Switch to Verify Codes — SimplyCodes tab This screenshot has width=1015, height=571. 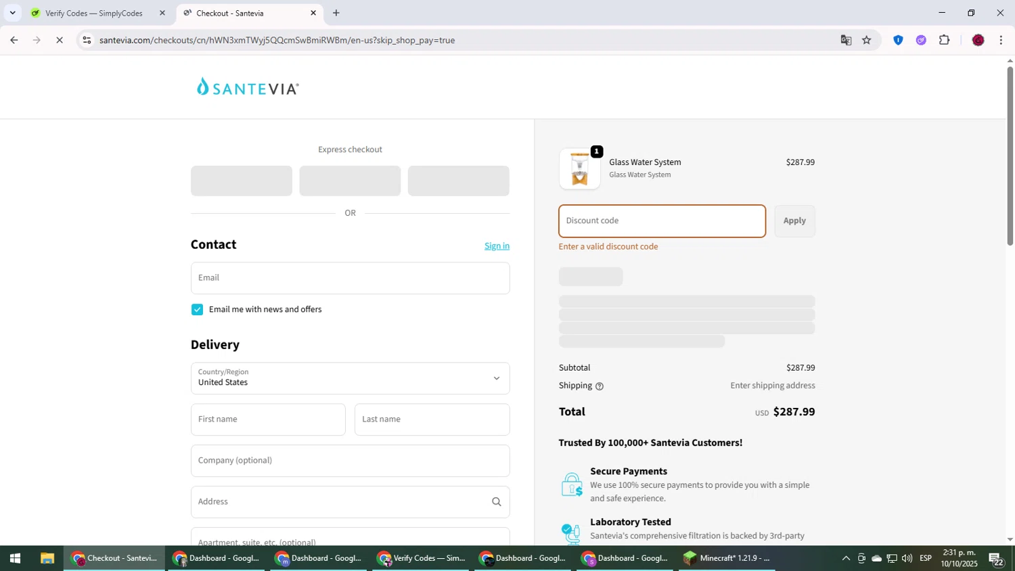click(93, 13)
